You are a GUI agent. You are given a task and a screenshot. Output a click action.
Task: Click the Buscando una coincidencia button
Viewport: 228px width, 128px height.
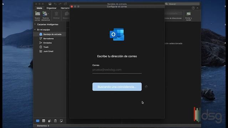117,87
